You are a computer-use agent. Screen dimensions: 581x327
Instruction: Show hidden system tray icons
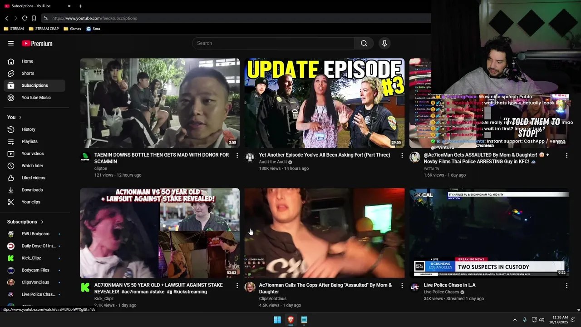point(515,320)
